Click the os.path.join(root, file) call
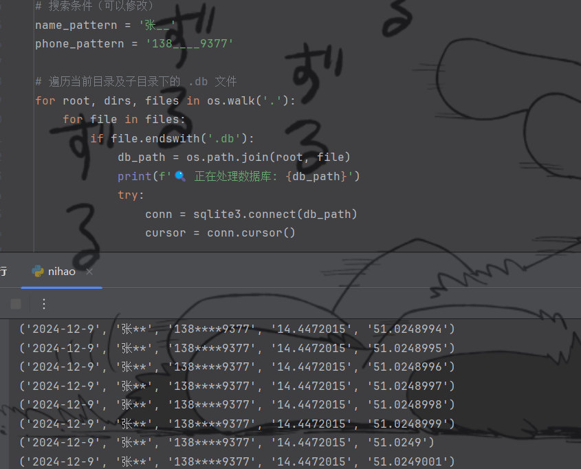Image resolution: width=581 pixels, height=469 pixels. (x=268, y=157)
